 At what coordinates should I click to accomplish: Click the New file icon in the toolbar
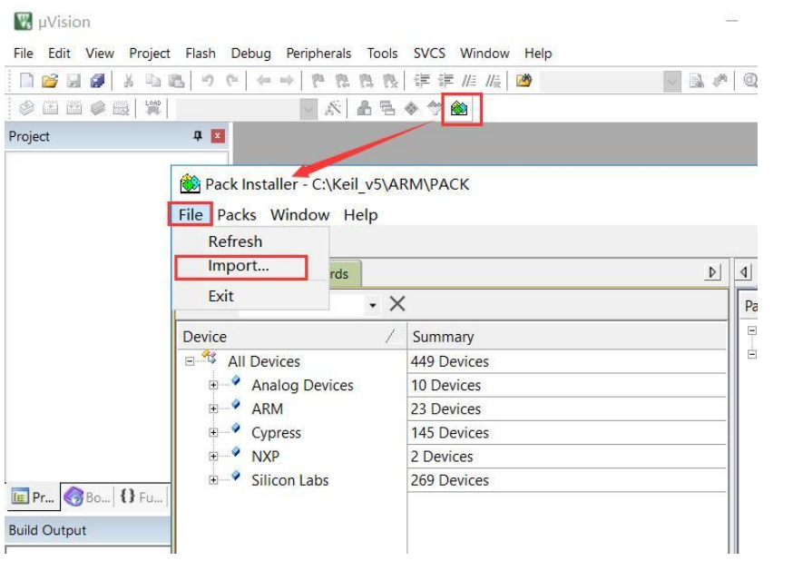coord(26,81)
